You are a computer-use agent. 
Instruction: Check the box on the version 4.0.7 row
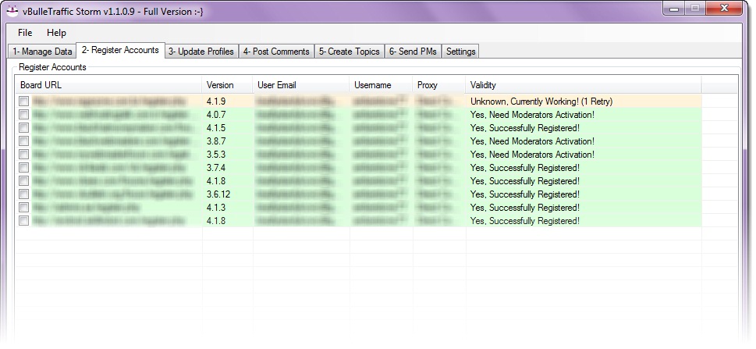tap(24, 115)
